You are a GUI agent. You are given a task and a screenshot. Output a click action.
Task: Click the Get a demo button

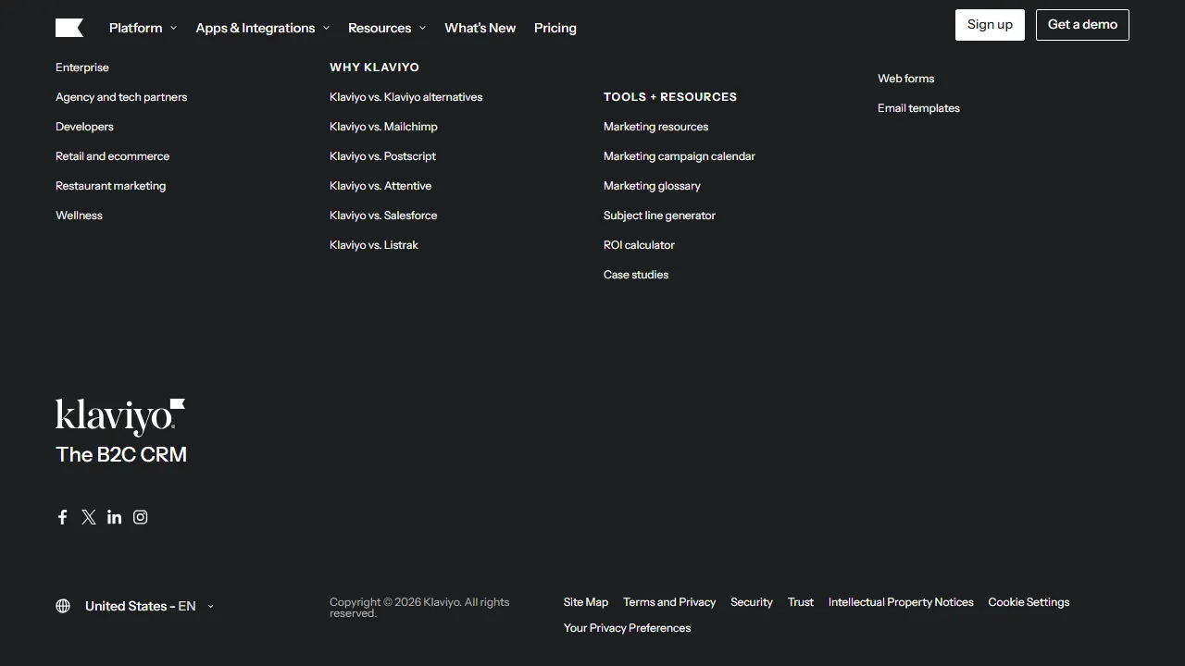(1082, 25)
